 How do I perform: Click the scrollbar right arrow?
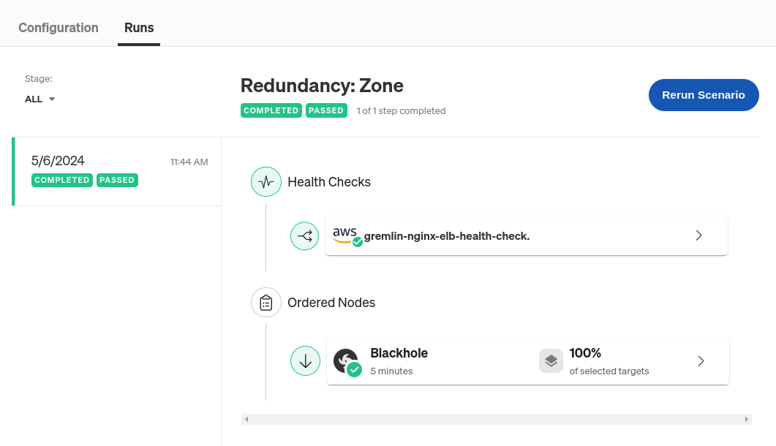click(x=746, y=419)
